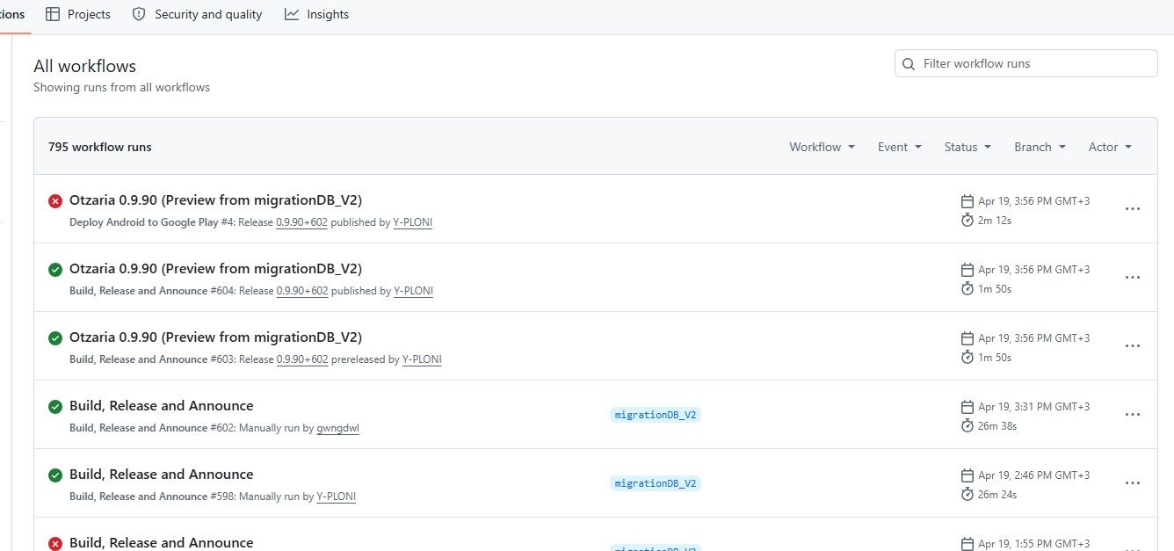Click calendar icon on Deploy Android #4 run

967,200
